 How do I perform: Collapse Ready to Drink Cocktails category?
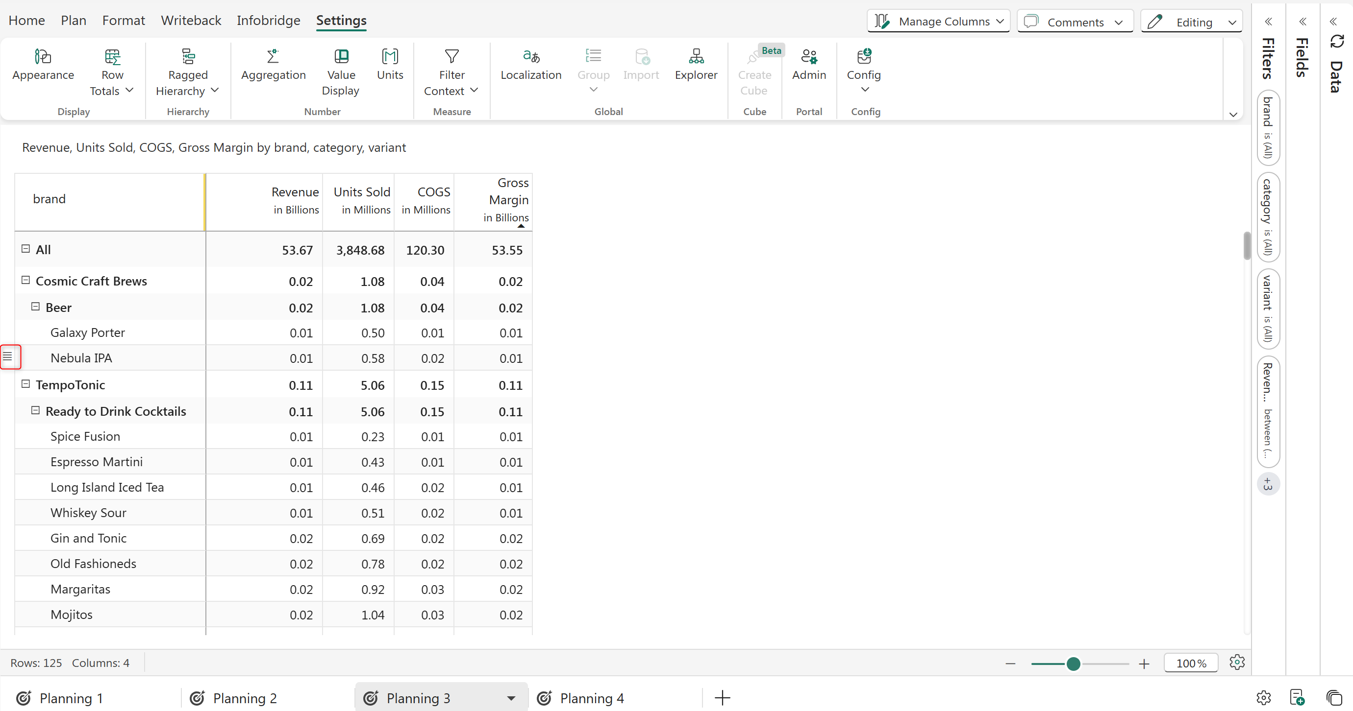coord(35,410)
